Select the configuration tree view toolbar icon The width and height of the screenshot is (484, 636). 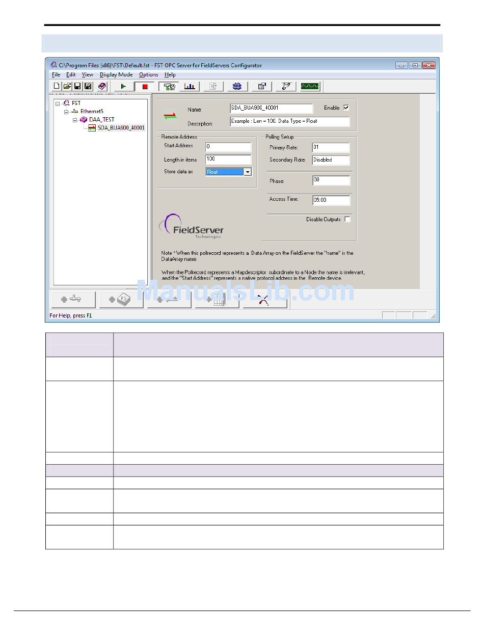(x=168, y=86)
